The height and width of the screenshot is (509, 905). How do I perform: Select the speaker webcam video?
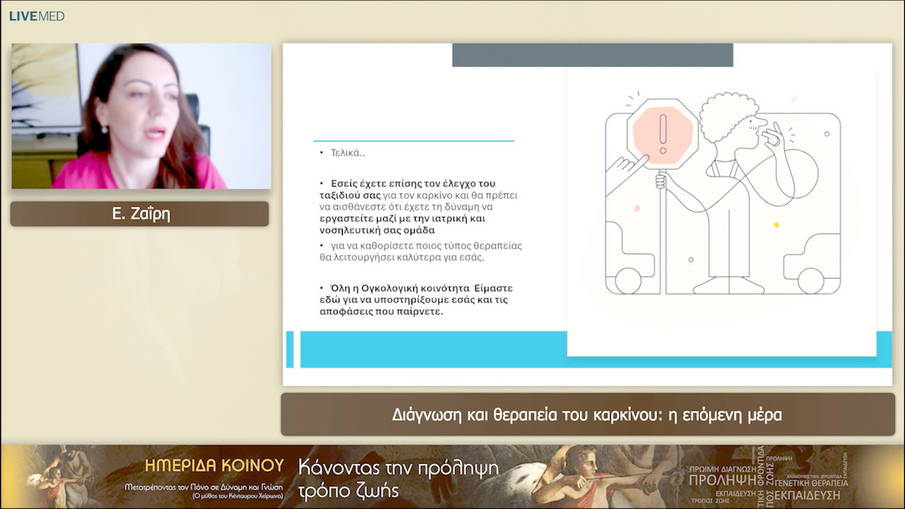pyautogui.click(x=141, y=116)
